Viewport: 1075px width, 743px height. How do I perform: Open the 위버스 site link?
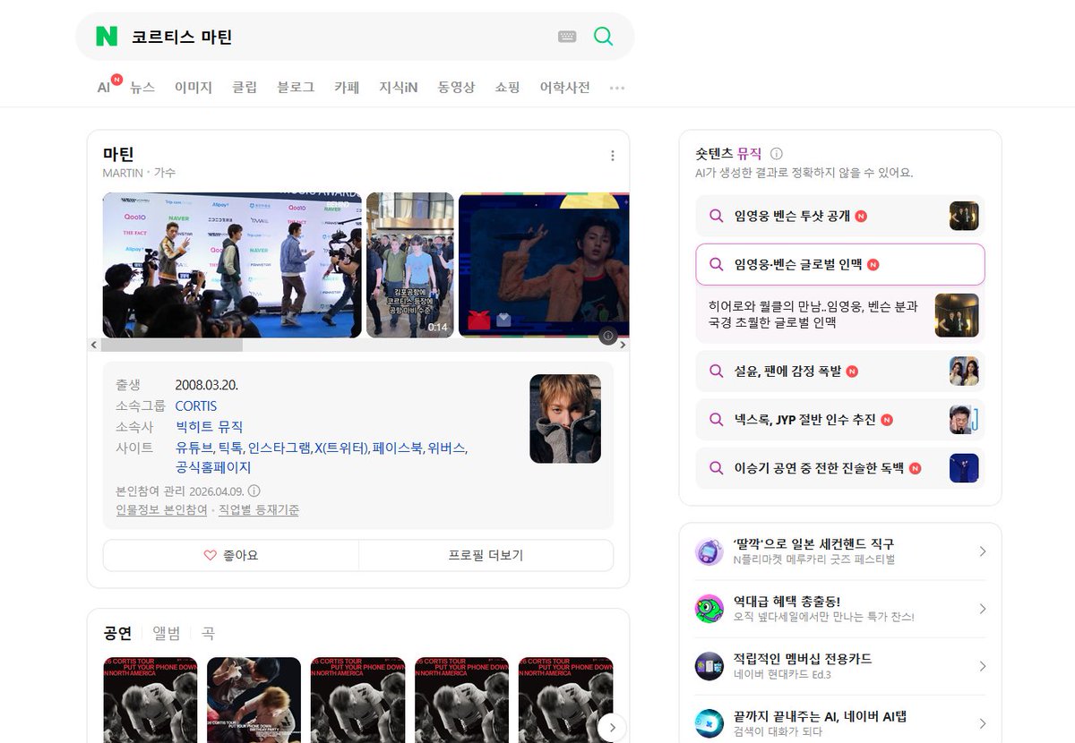click(x=447, y=448)
